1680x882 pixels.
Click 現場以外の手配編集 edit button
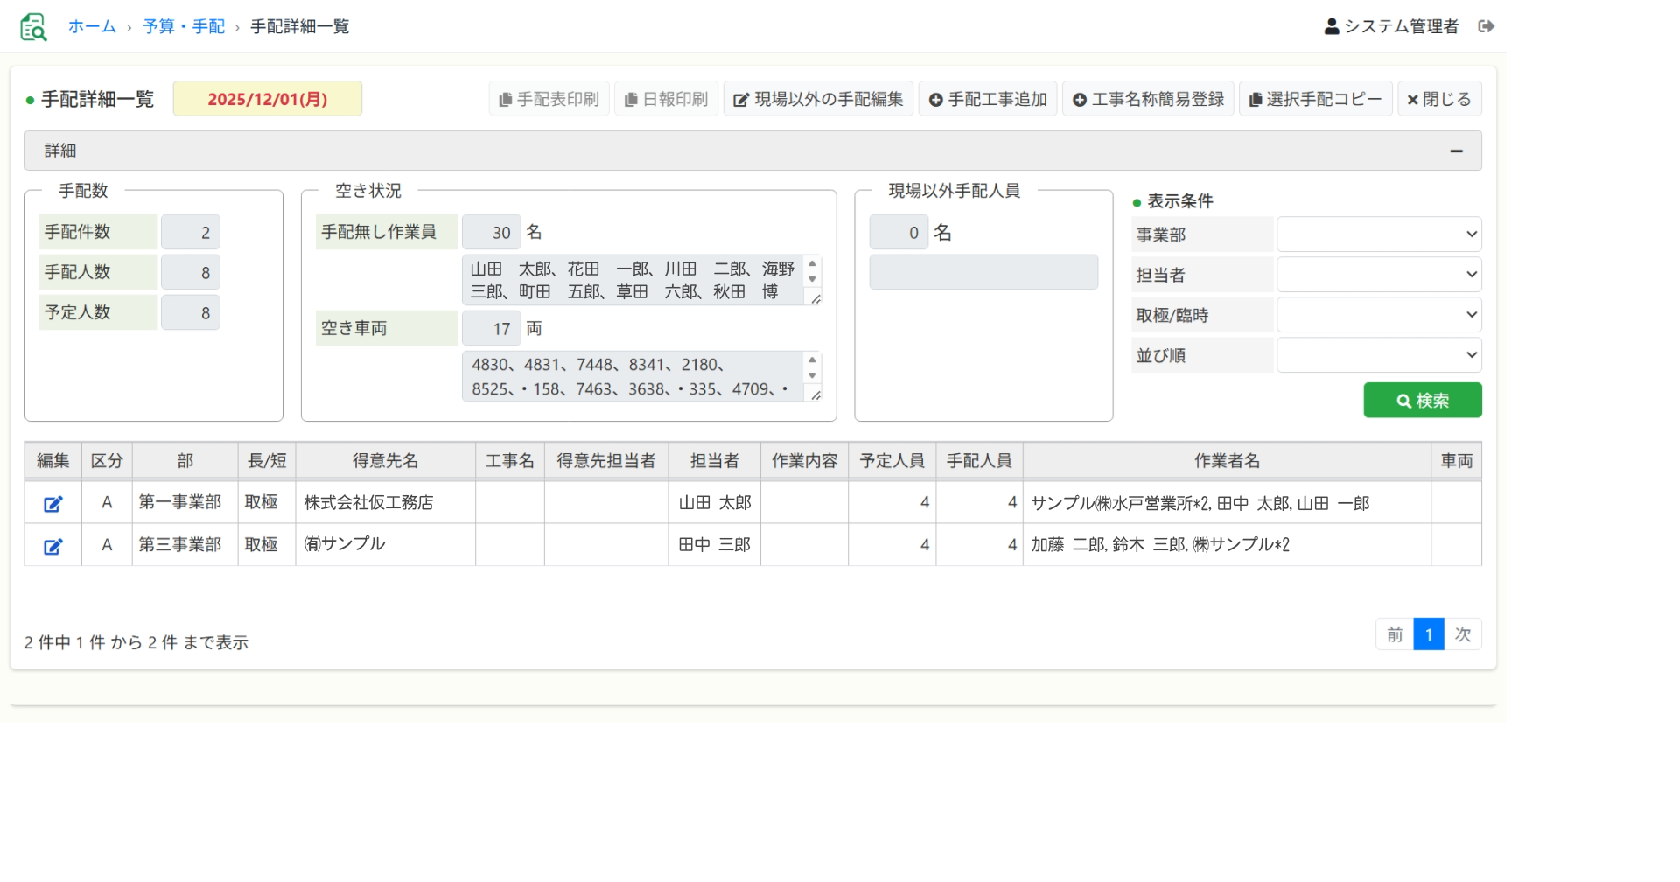click(x=818, y=99)
